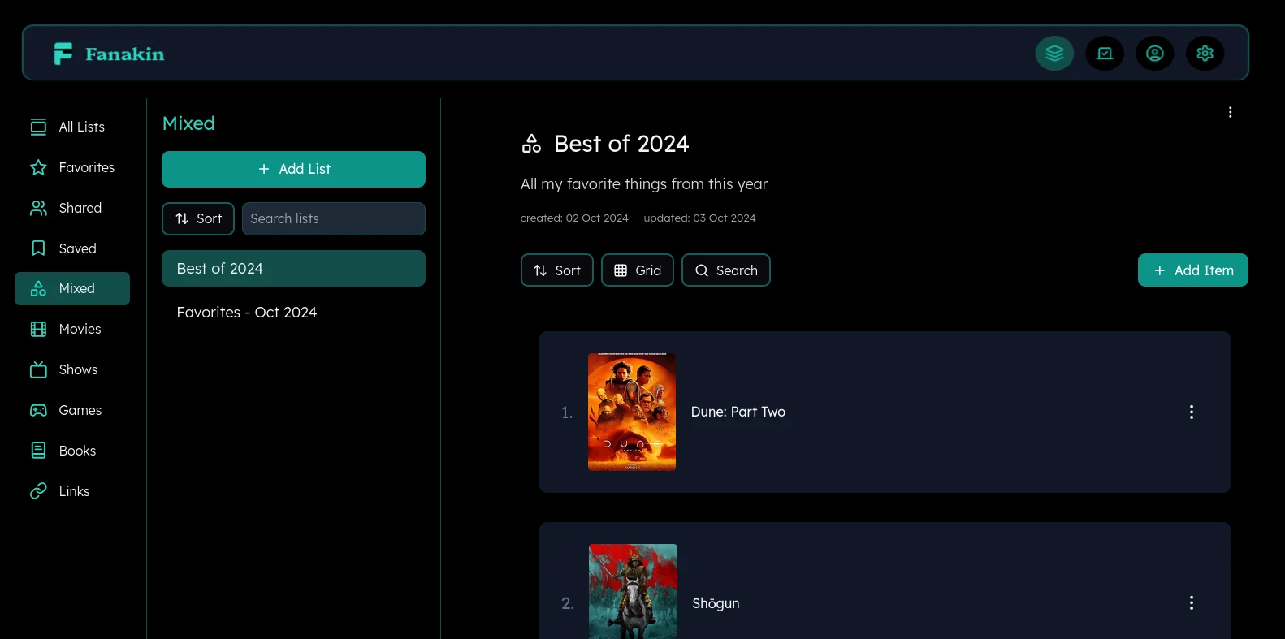
Task: Open the page options three-dot menu
Action: coord(1231,112)
